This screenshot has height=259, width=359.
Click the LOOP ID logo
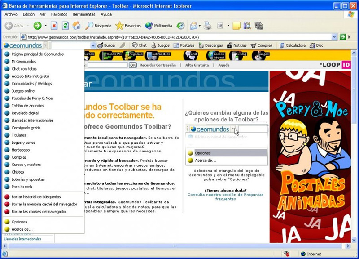335,65
